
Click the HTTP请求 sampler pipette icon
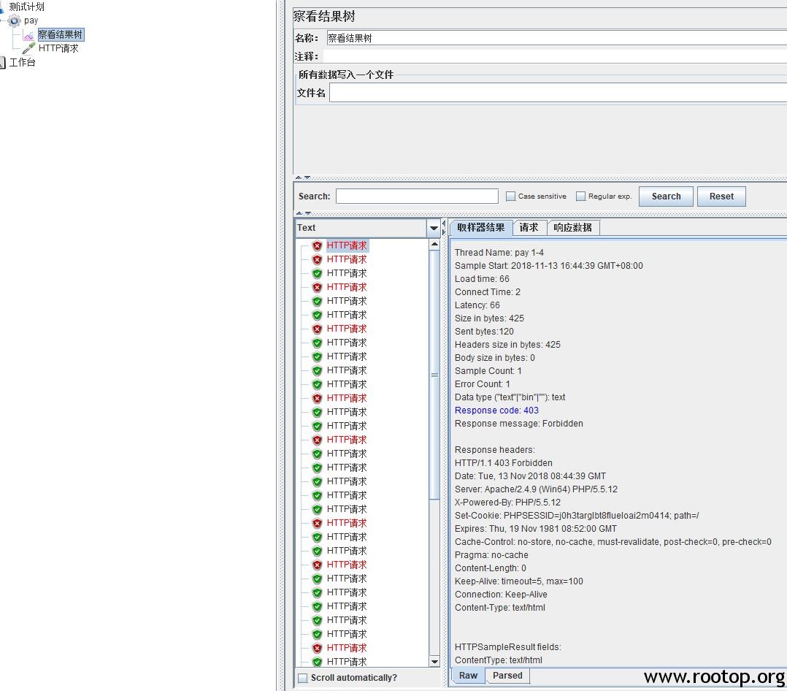28,48
